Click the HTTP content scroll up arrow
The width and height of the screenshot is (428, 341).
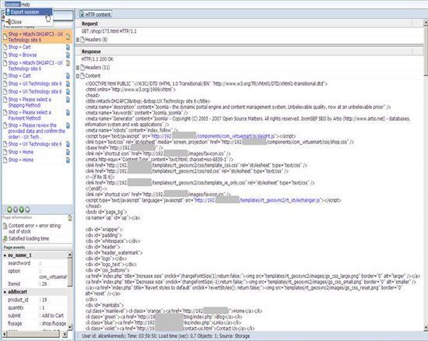pyautogui.click(x=426, y=23)
